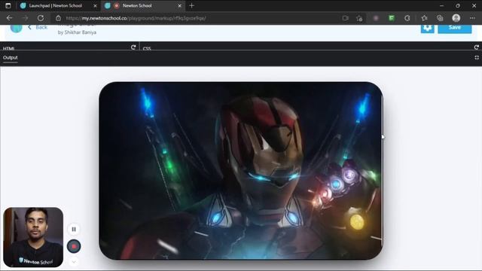Open the browser tab actions menu icon

pyautogui.click(x=8, y=5)
